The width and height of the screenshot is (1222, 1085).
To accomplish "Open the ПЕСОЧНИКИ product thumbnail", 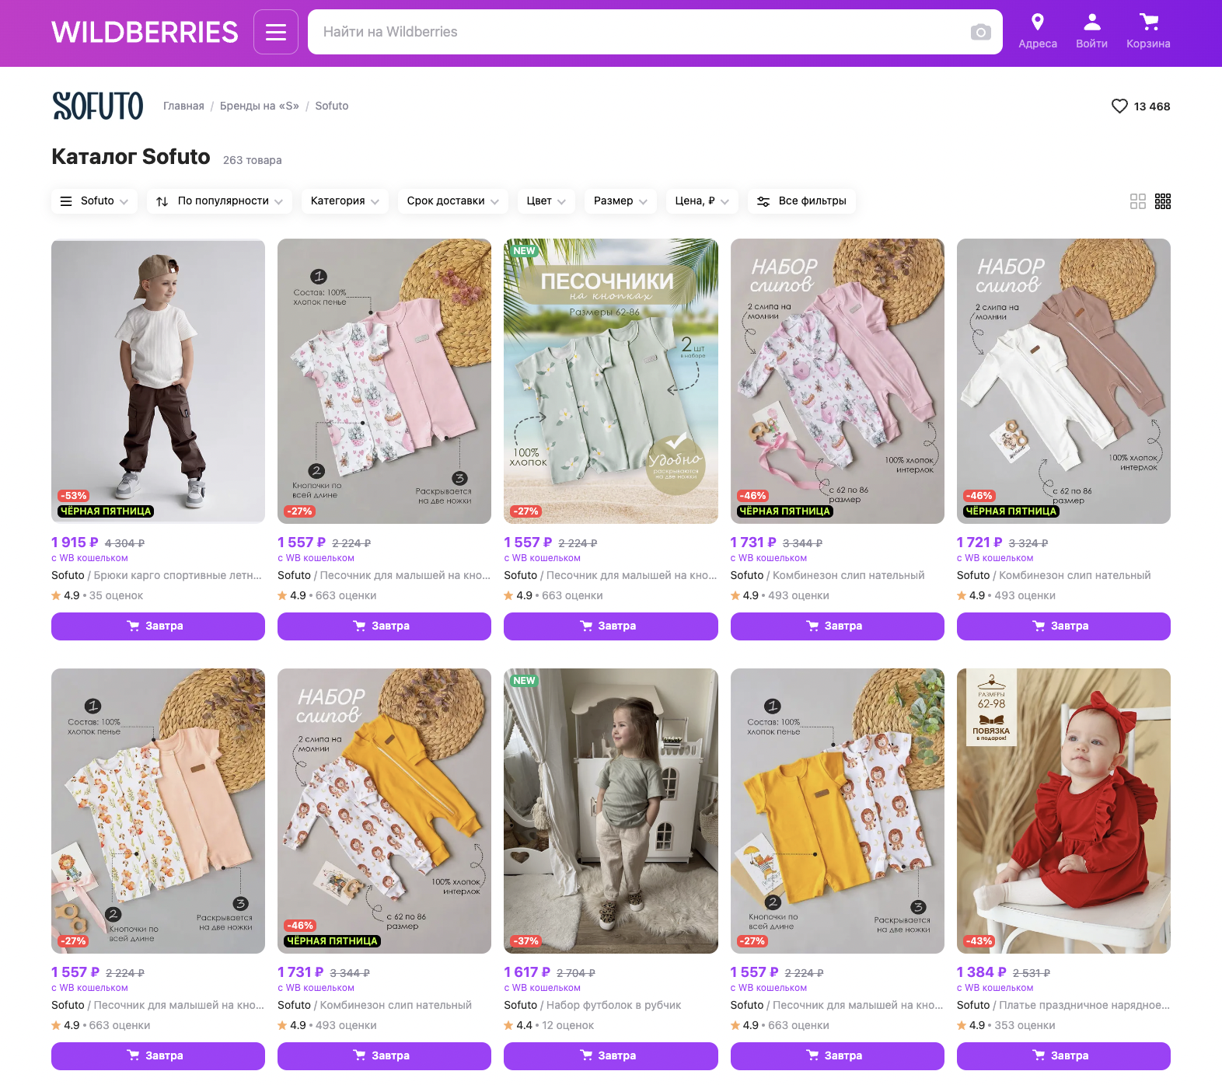I will point(611,381).
